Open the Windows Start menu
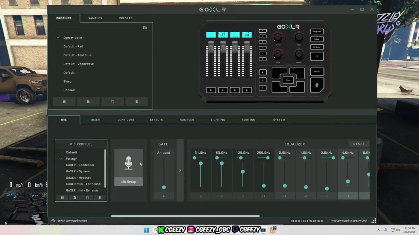 (x=146, y=230)
